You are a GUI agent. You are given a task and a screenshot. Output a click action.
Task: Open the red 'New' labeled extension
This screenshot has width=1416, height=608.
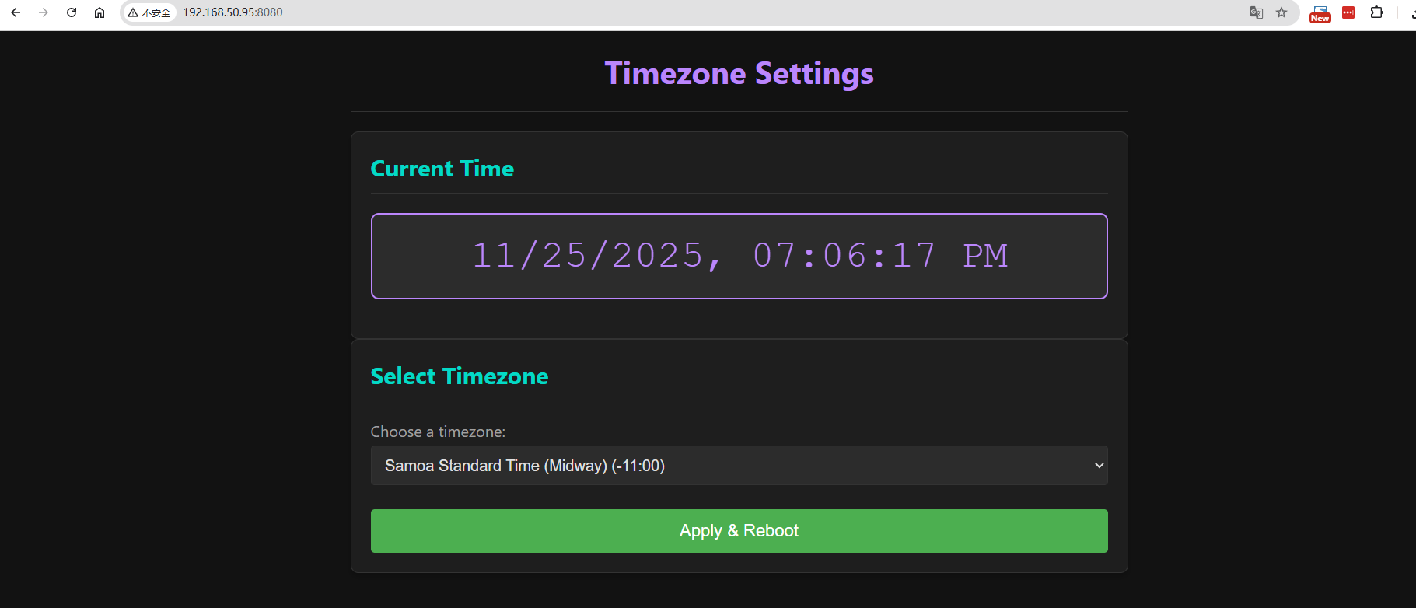1320,12
